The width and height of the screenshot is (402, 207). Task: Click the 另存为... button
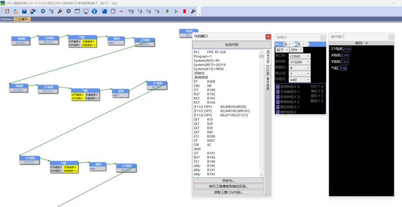point(228,180)
